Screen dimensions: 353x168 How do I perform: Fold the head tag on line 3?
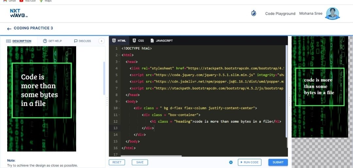(x=120, y=62)
